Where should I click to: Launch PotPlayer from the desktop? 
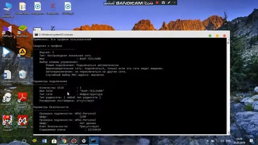point(7,54)
